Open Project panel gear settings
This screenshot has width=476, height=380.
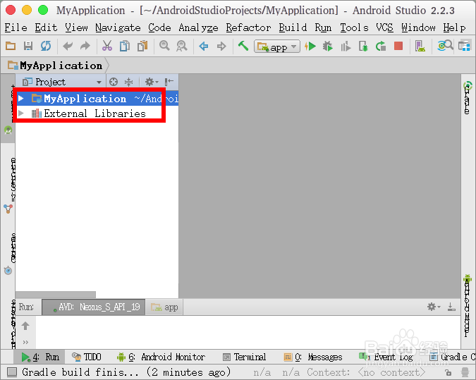coord(152,82)
